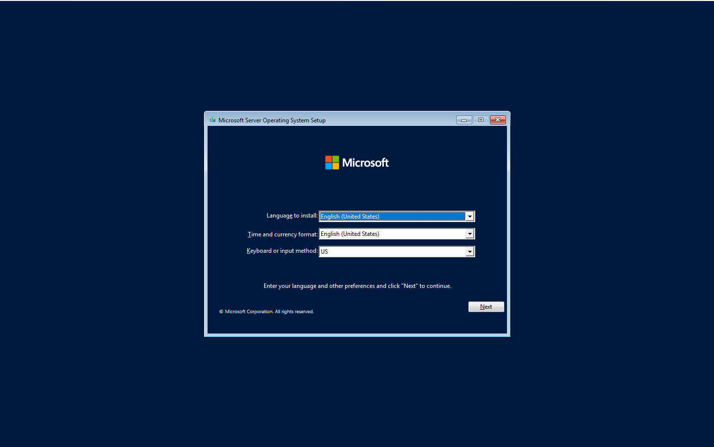Image resolution: width=714 pixels, height=447 pixels.
Task: Open the Language to install dropdown arrow
Action: [469, 217]
